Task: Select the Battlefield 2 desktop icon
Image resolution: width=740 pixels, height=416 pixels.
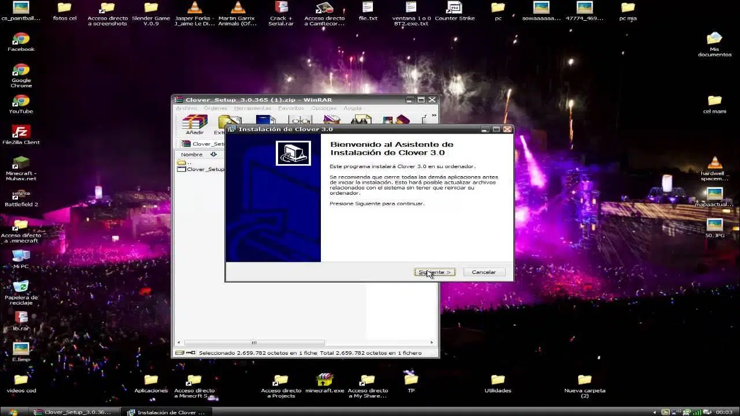Action: tap(21, 195)
